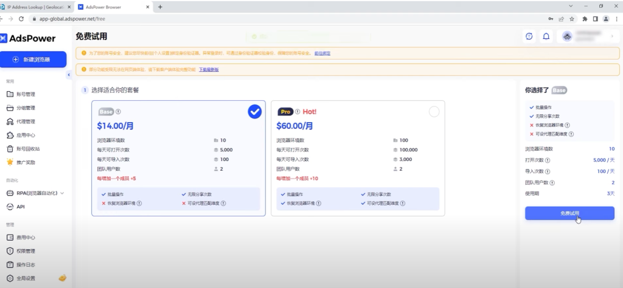This screenshot has height=288, width=623.
Task: Click info icon for Pro 恢复浏览器环境
Action: click(319, 203)
